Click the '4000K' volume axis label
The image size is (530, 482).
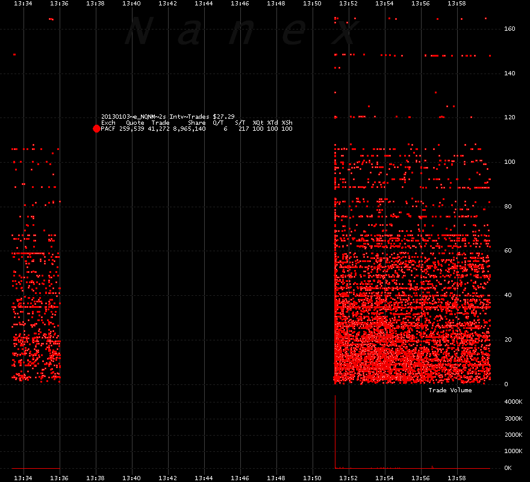pyautogui.click(x=513, y=402)
